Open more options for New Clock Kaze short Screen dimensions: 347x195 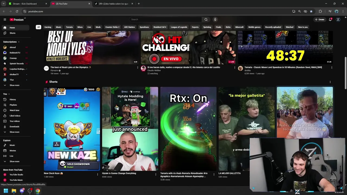pos(98,174)
